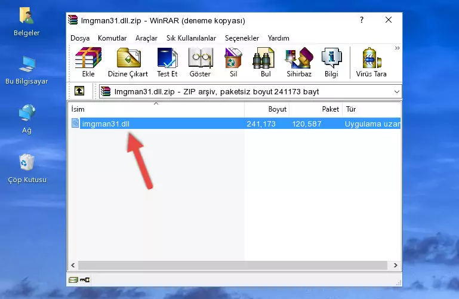The height and width of the screenshot is (299, 459).
Task: Click the WinRAR title bar icon
Action: [73, 20]
